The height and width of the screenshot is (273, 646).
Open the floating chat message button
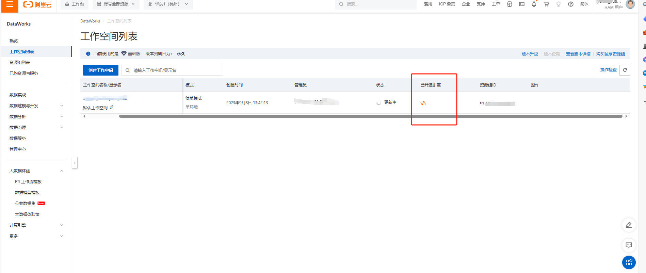click(x=629, y=245)
